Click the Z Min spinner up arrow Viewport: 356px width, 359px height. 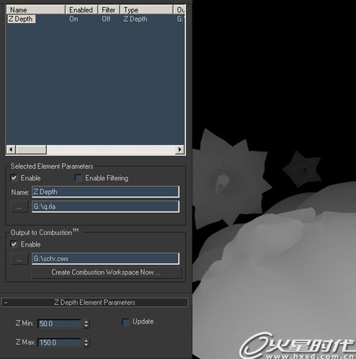[86, 322]
